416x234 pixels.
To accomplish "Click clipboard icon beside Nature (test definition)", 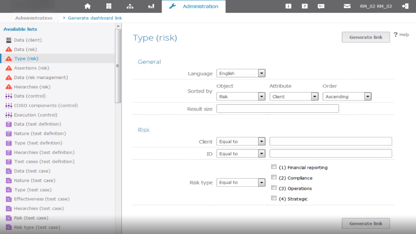I will click(9, 134).
